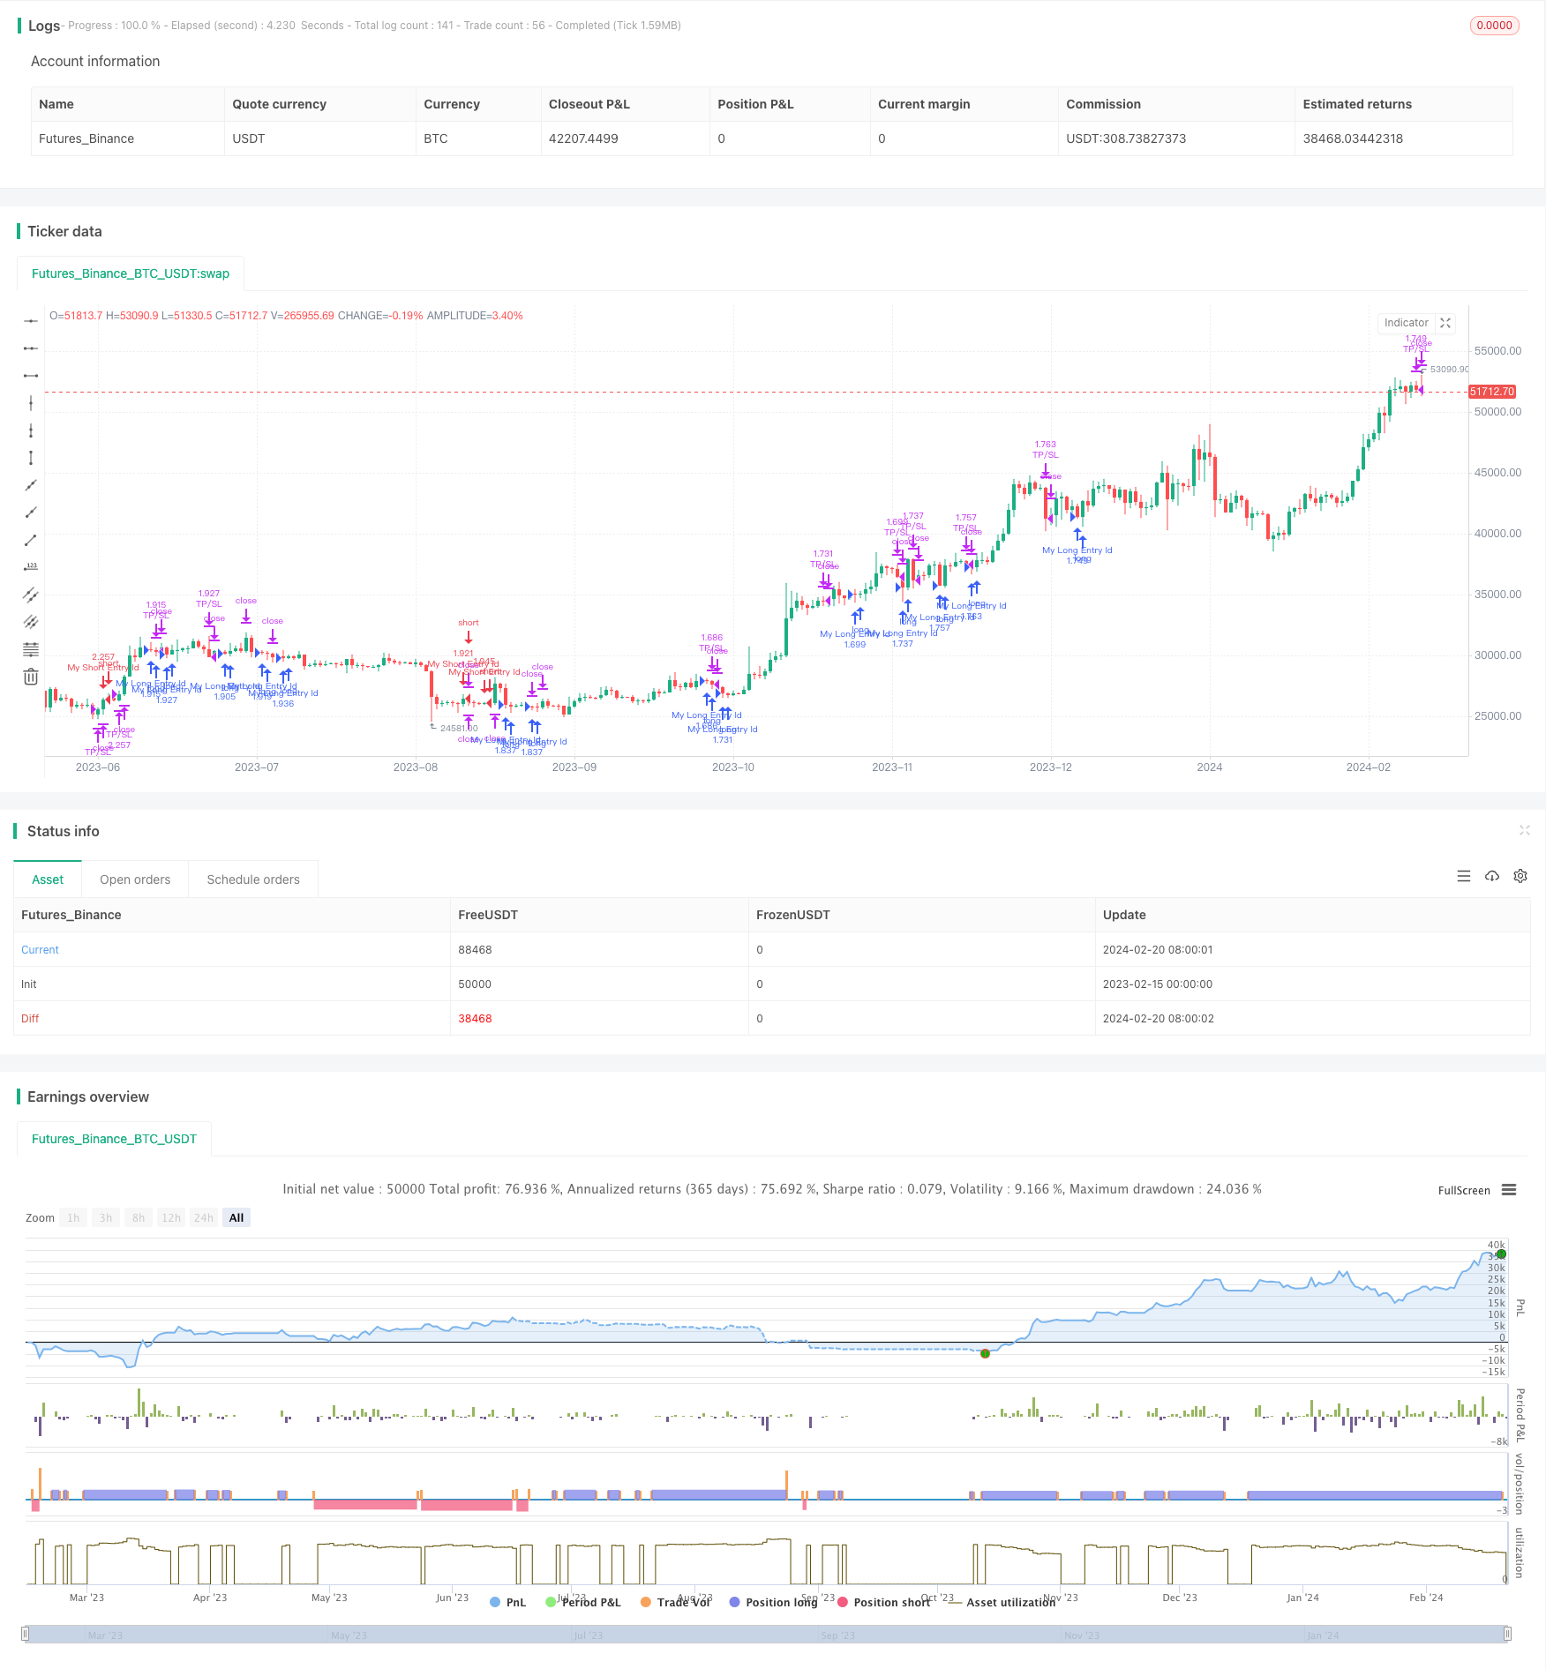Switch to the Open orders tab
The width and height of the screenshot is (1546, 1669).
coord(135,879)
